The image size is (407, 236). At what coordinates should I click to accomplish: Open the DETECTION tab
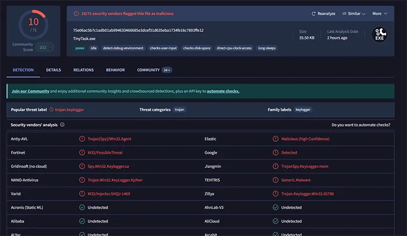coord(23,70)
